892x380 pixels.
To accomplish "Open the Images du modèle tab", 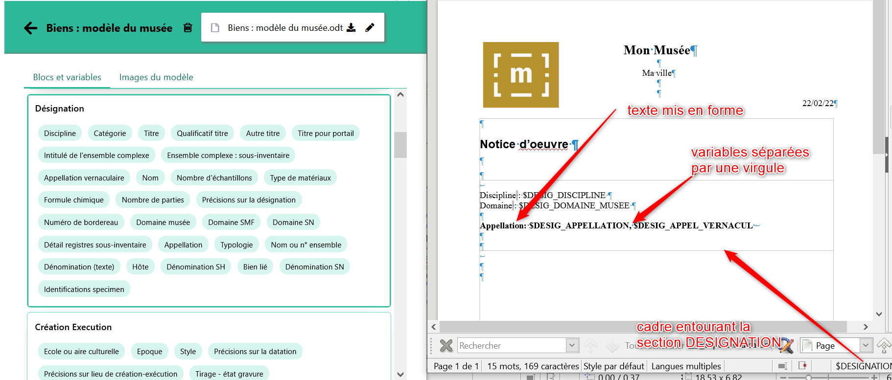I will pos(156,77).
